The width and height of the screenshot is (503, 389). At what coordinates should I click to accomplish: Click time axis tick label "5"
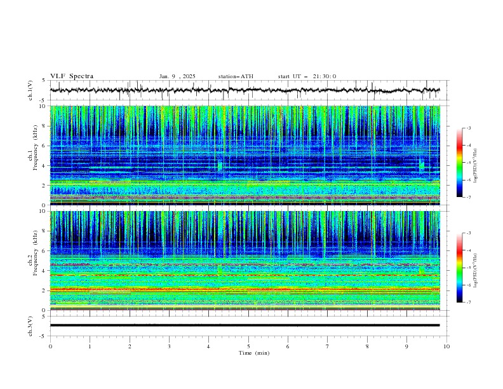click(248, 346)
